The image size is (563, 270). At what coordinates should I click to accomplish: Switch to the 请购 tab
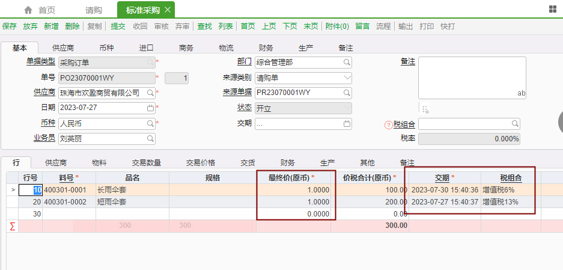93,10
